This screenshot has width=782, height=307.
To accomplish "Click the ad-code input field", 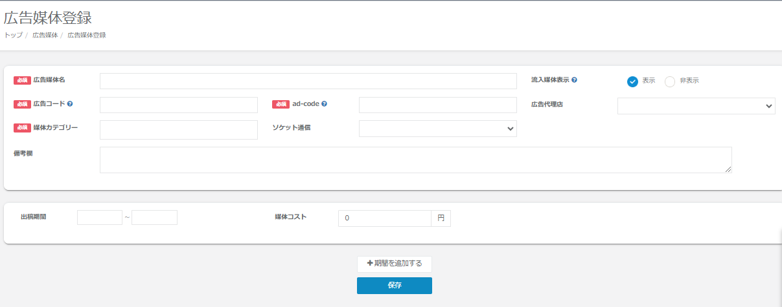I will coord(437,105).
